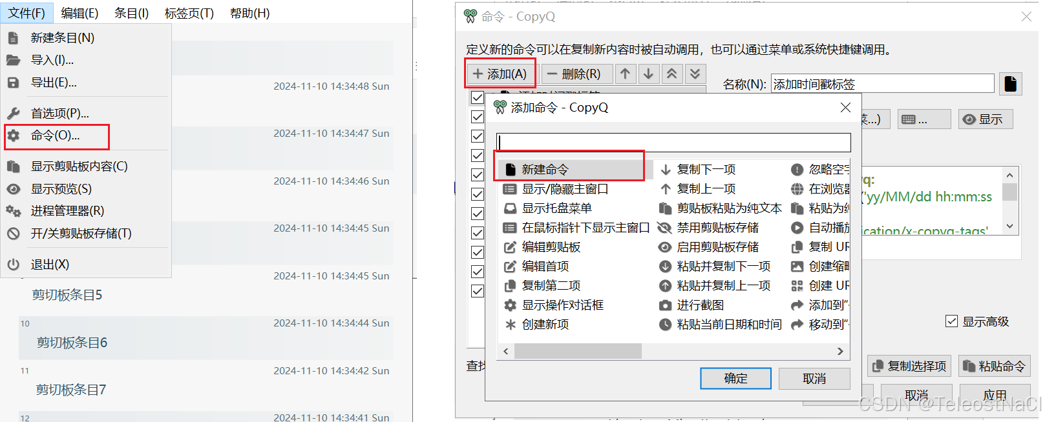Click the 应用 button

coord(995,395)
